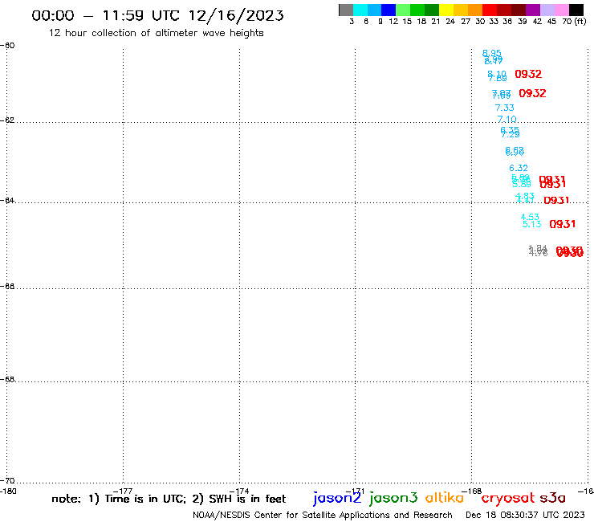Click the dark red 's3a' satellite label

(x=552, y=498)
